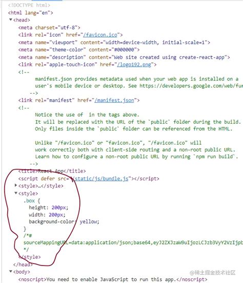This screenshot has width=243, height=283.
Task: Expand the collapsed style element
Action: click(x=16, y=185)
